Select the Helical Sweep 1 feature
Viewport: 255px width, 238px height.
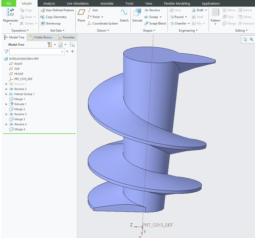[x=24, y=94]
